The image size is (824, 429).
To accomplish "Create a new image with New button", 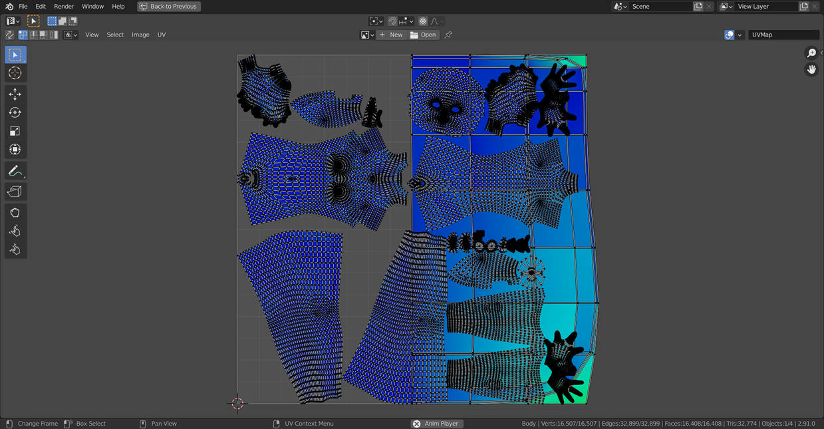I will pos(392,35).
